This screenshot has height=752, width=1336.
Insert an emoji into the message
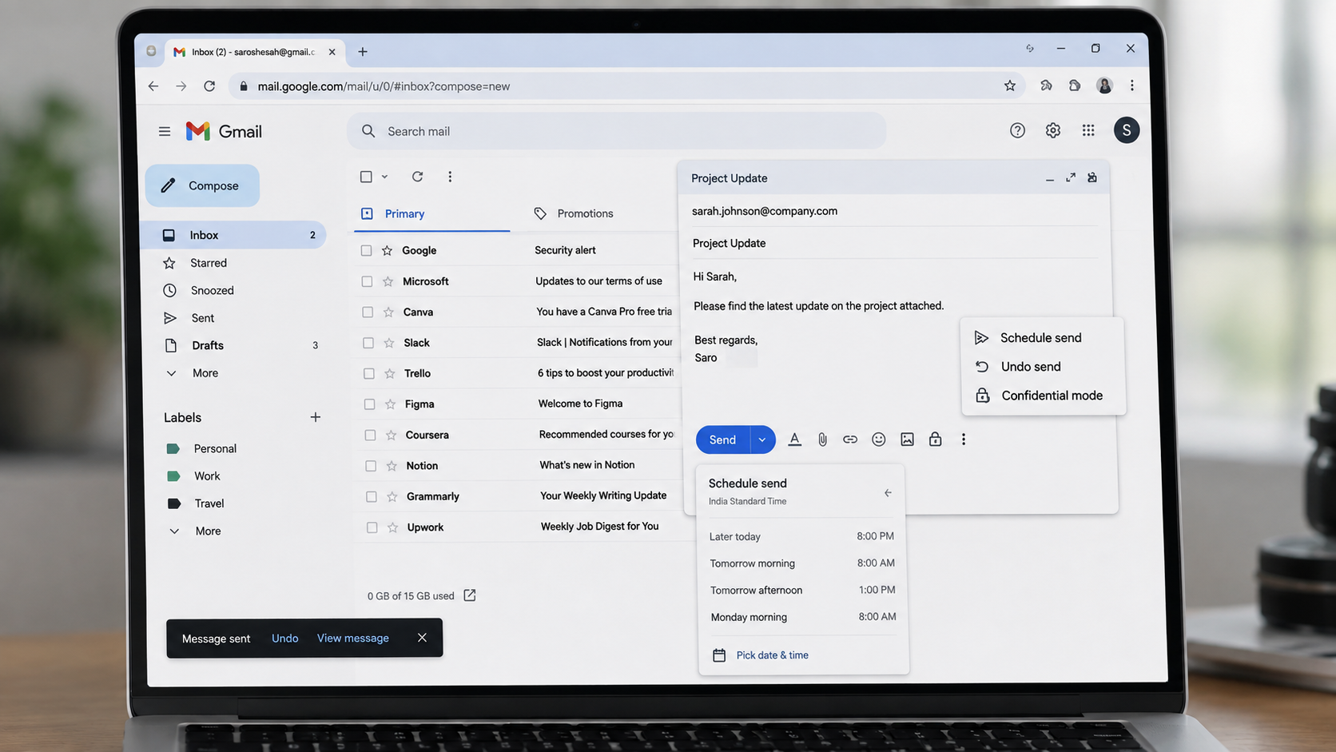click(x=879, y=440)
